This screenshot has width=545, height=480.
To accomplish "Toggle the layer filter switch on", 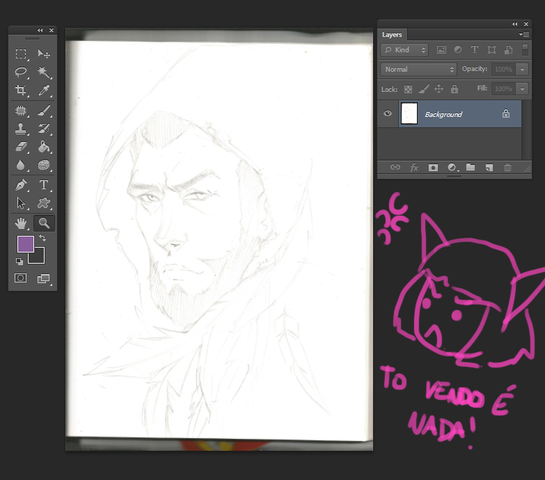I will click(525, 50).
